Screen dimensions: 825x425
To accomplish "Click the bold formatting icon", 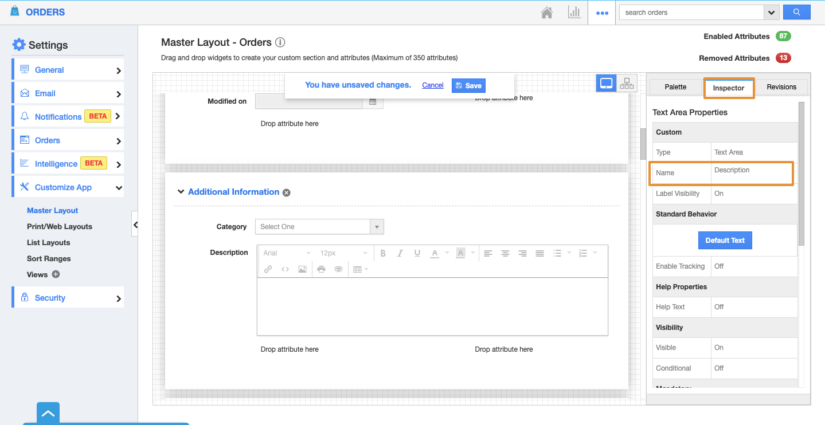I will tap(383, 253).
